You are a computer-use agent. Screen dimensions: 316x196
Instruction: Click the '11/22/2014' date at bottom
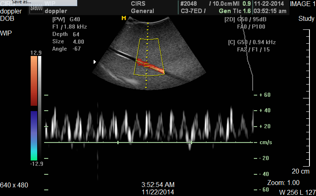(158, 192)
